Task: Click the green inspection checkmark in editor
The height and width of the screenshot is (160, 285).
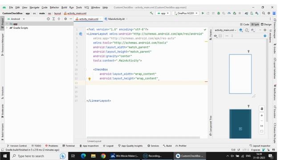Action: [x=205, y=29]
